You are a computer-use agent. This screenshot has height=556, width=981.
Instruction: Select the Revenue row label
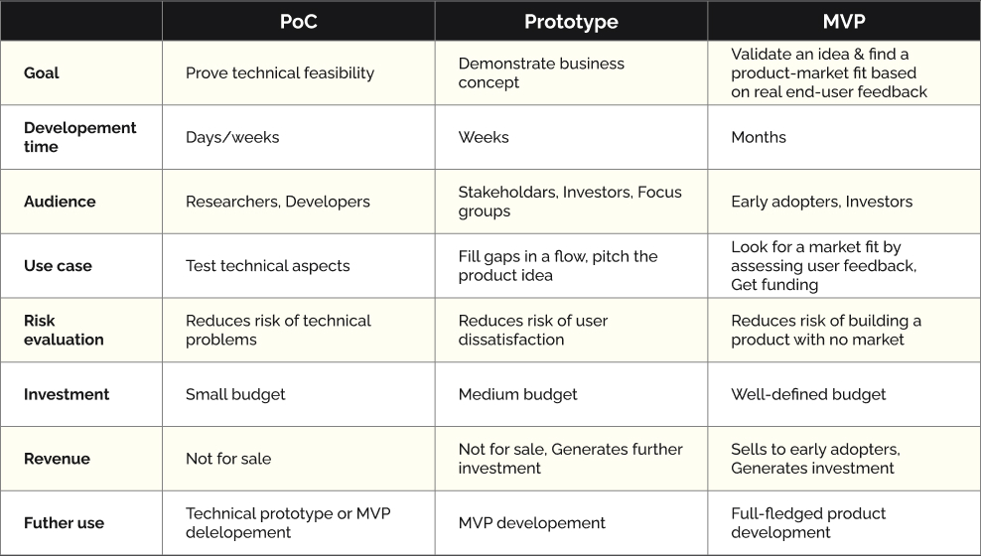(x=57, y=459)
